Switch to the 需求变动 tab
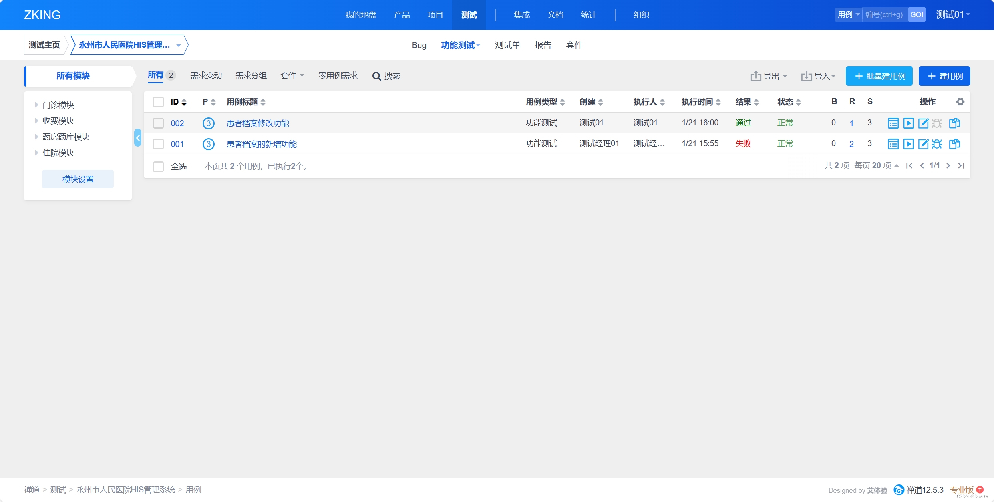The width and height of the screenshot is (994, 502). [206, 76]
